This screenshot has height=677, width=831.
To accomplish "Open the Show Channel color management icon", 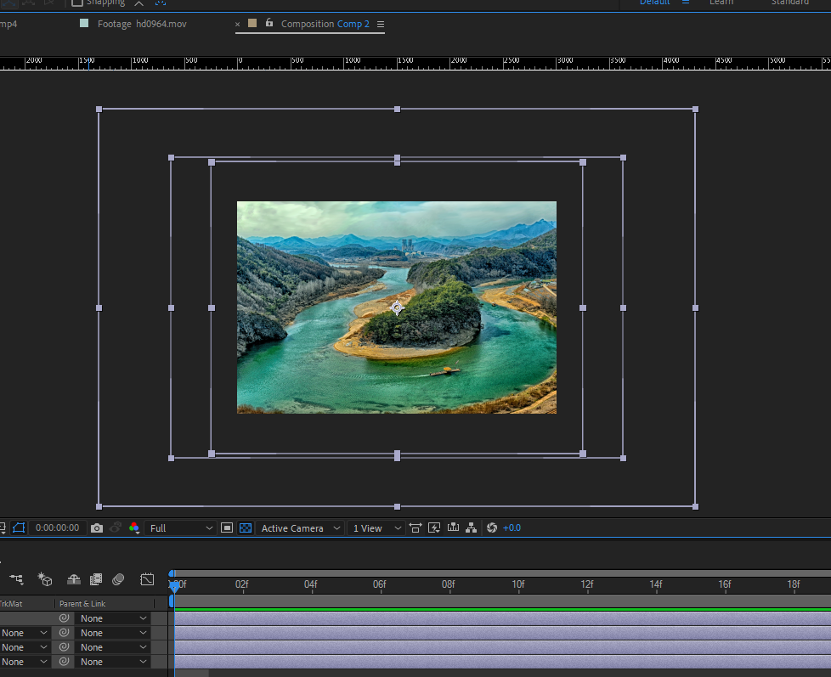I will pyautogui.click(x=133, y=528).
